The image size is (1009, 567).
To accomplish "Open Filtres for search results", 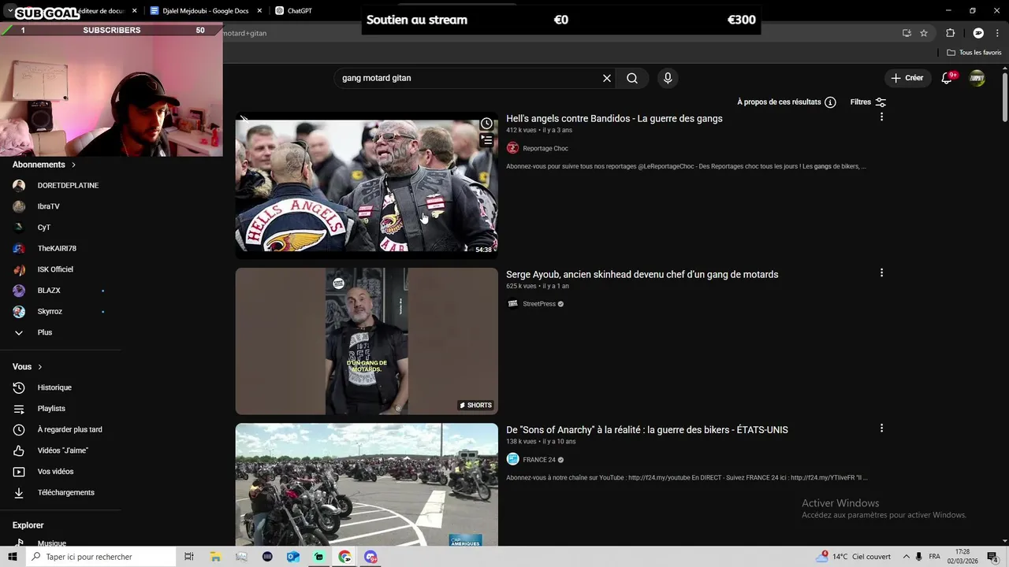I will (x=868, y=102).
